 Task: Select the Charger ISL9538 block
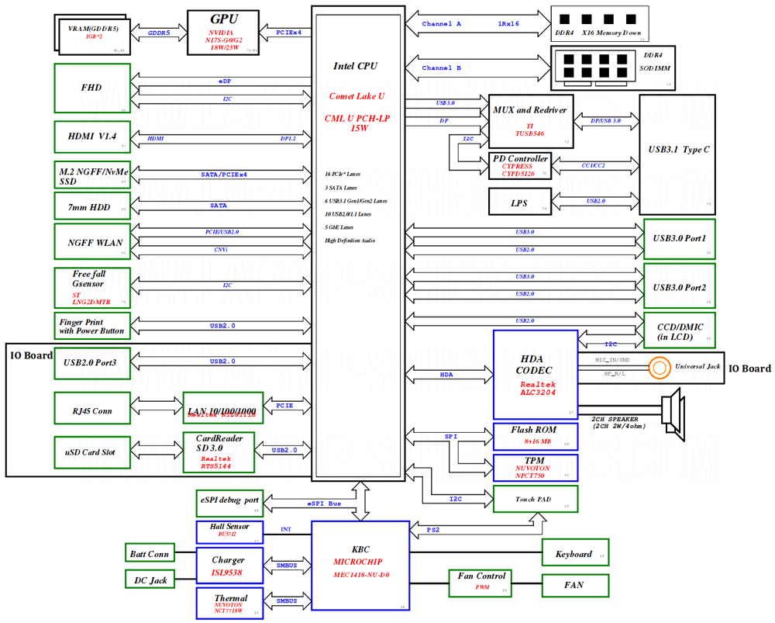(x=229, y=566)
